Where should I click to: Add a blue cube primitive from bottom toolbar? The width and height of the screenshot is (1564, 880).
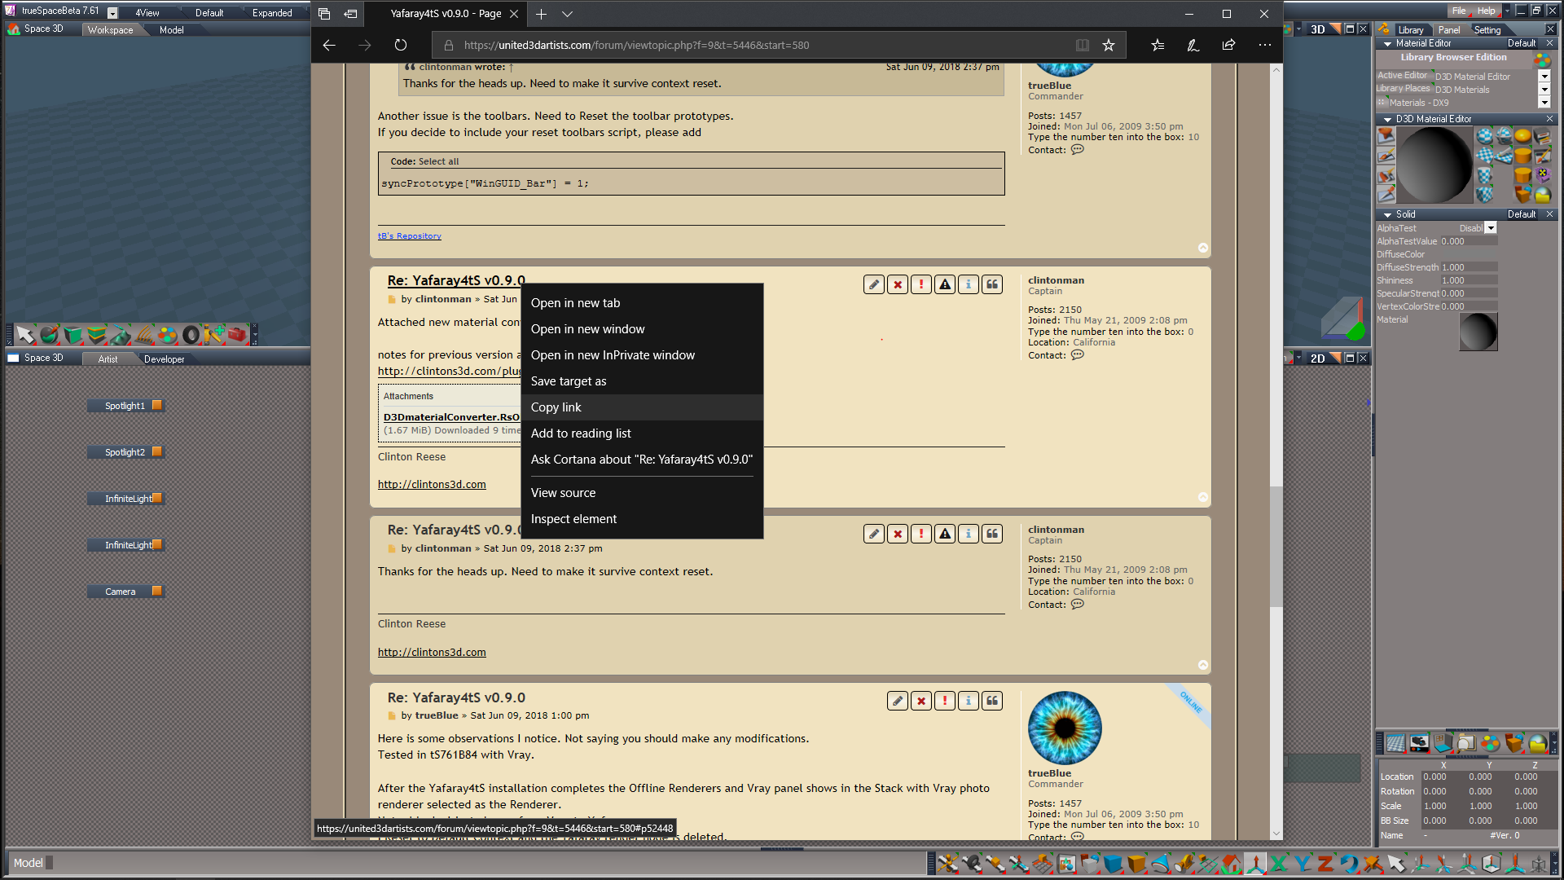click(x=1113, y=863)
